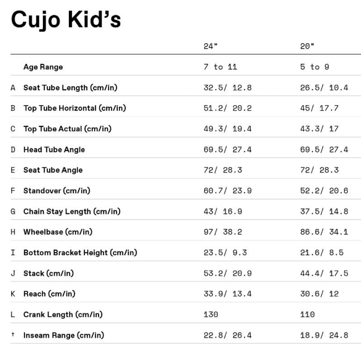Click the Top Tube Actual label

[67, 129]
